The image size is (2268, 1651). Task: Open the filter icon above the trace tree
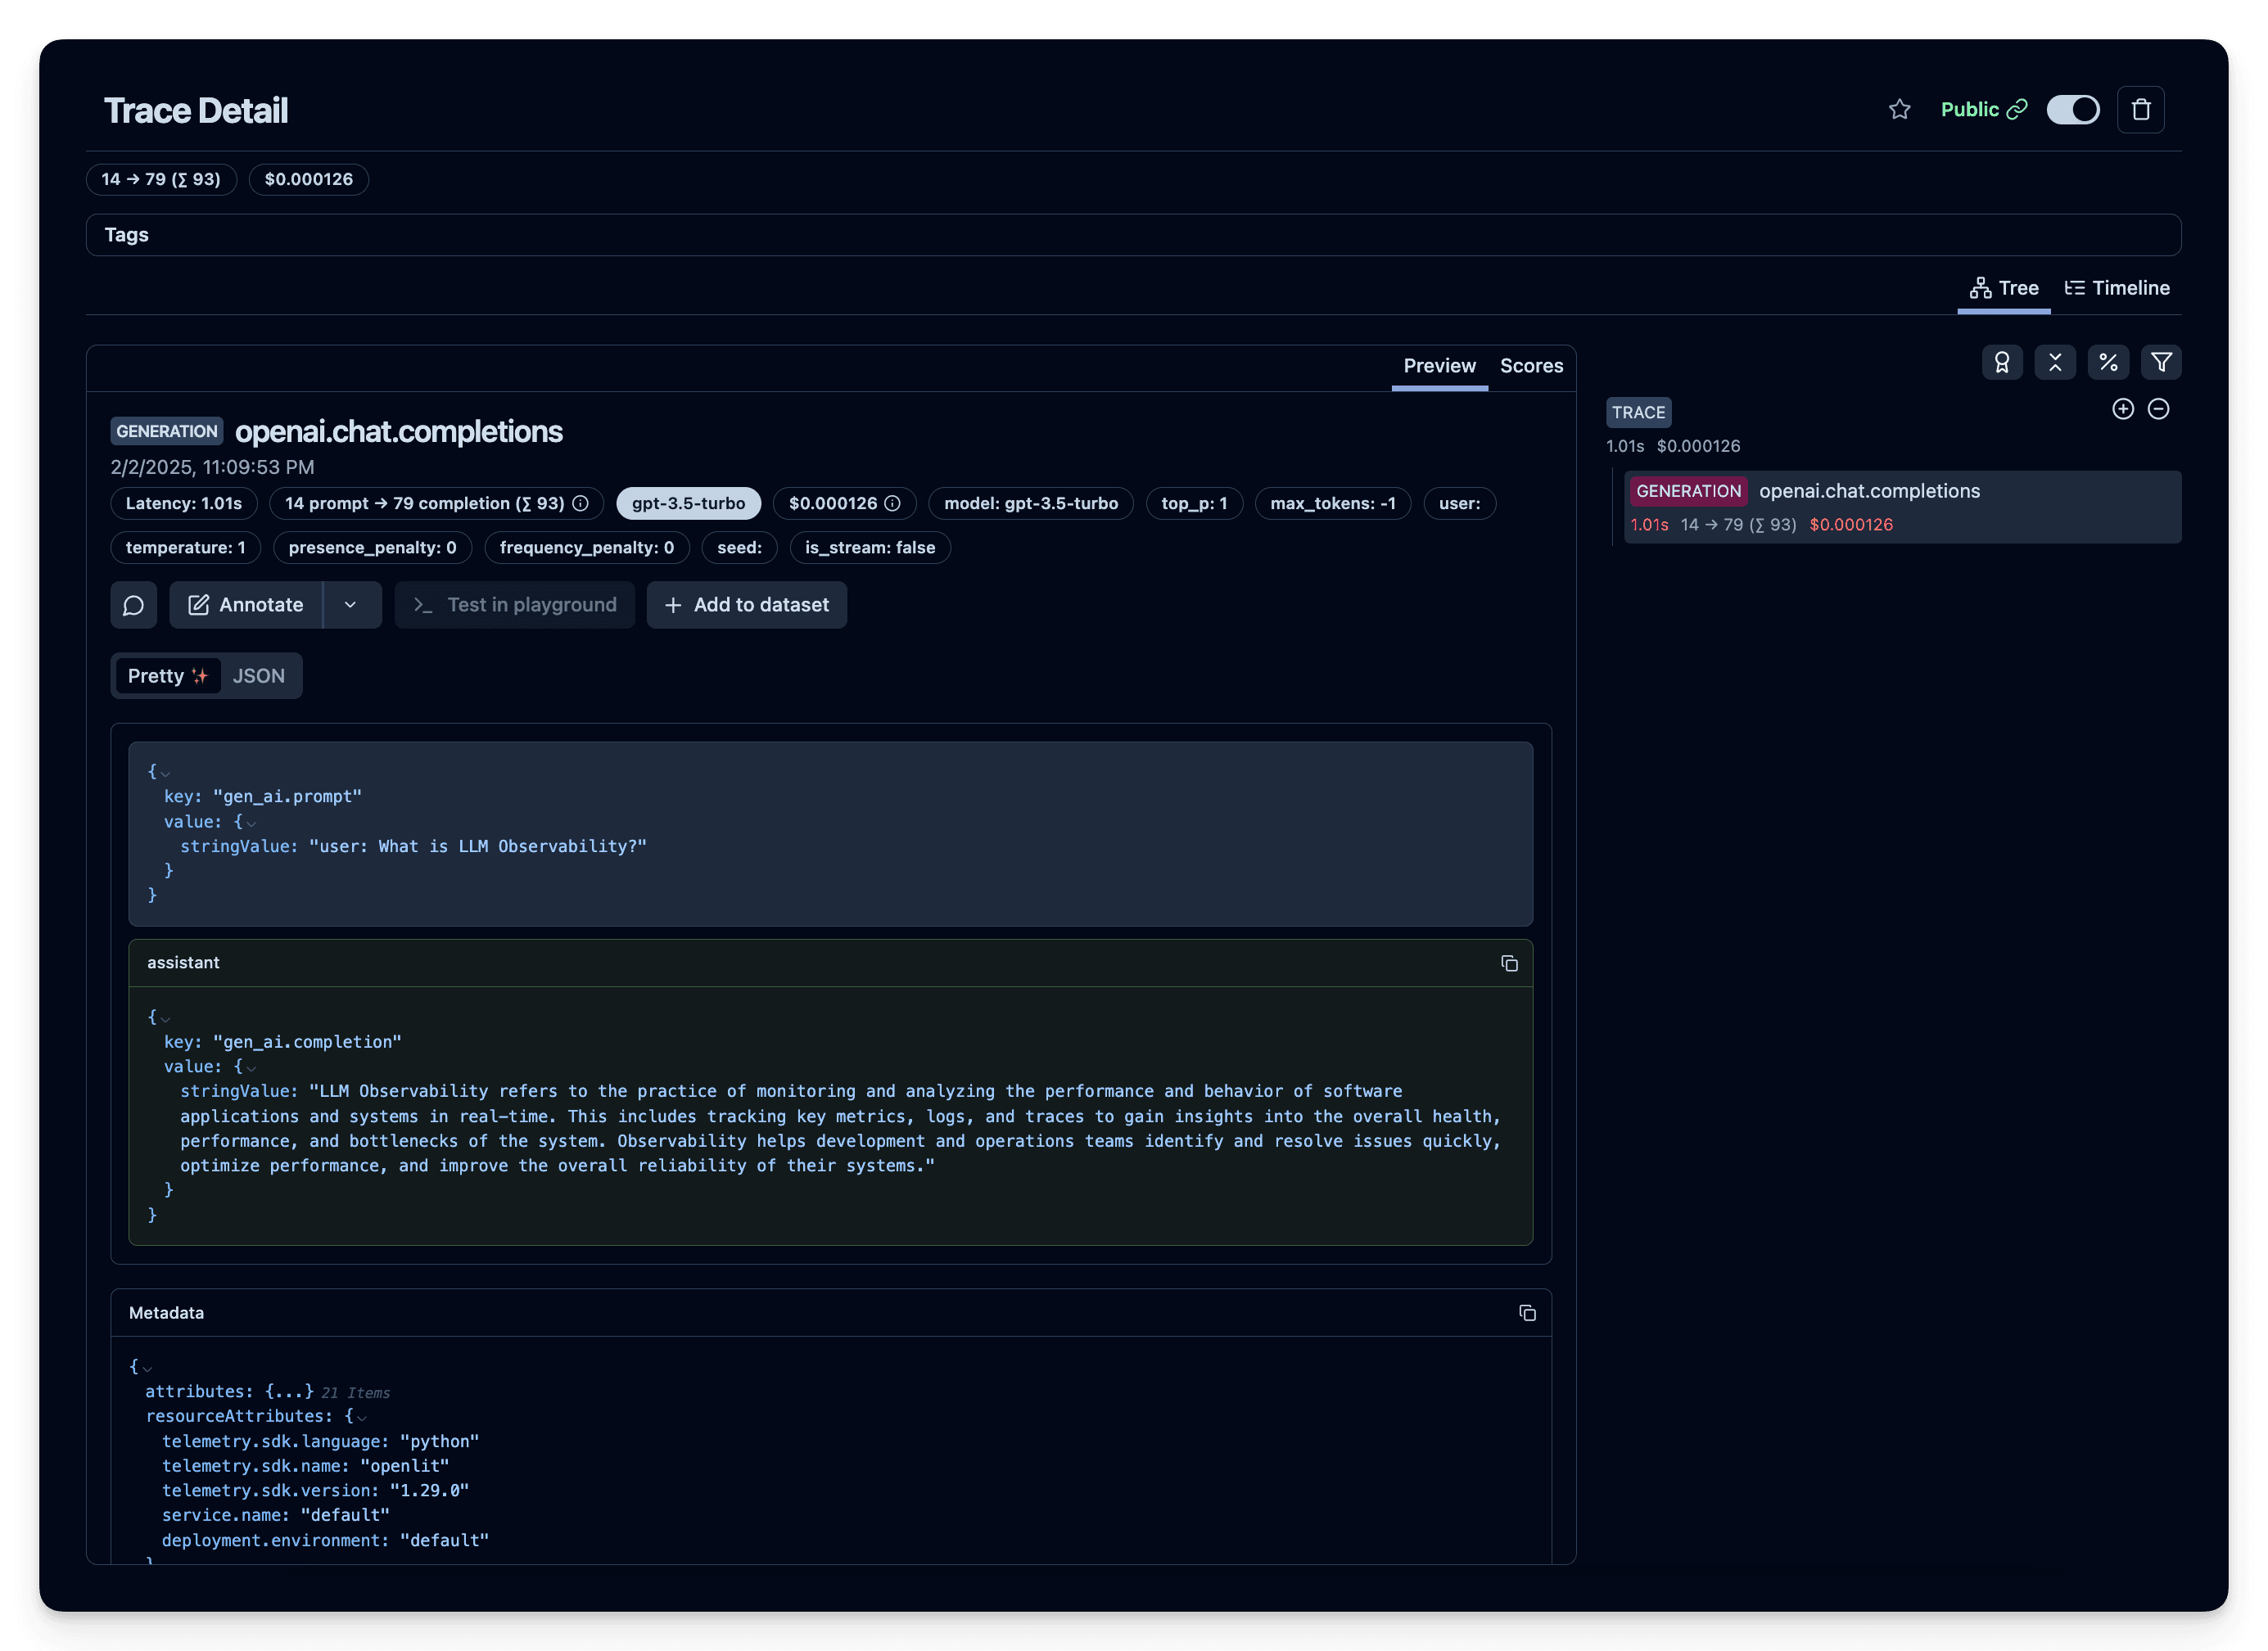point(2161,362)
